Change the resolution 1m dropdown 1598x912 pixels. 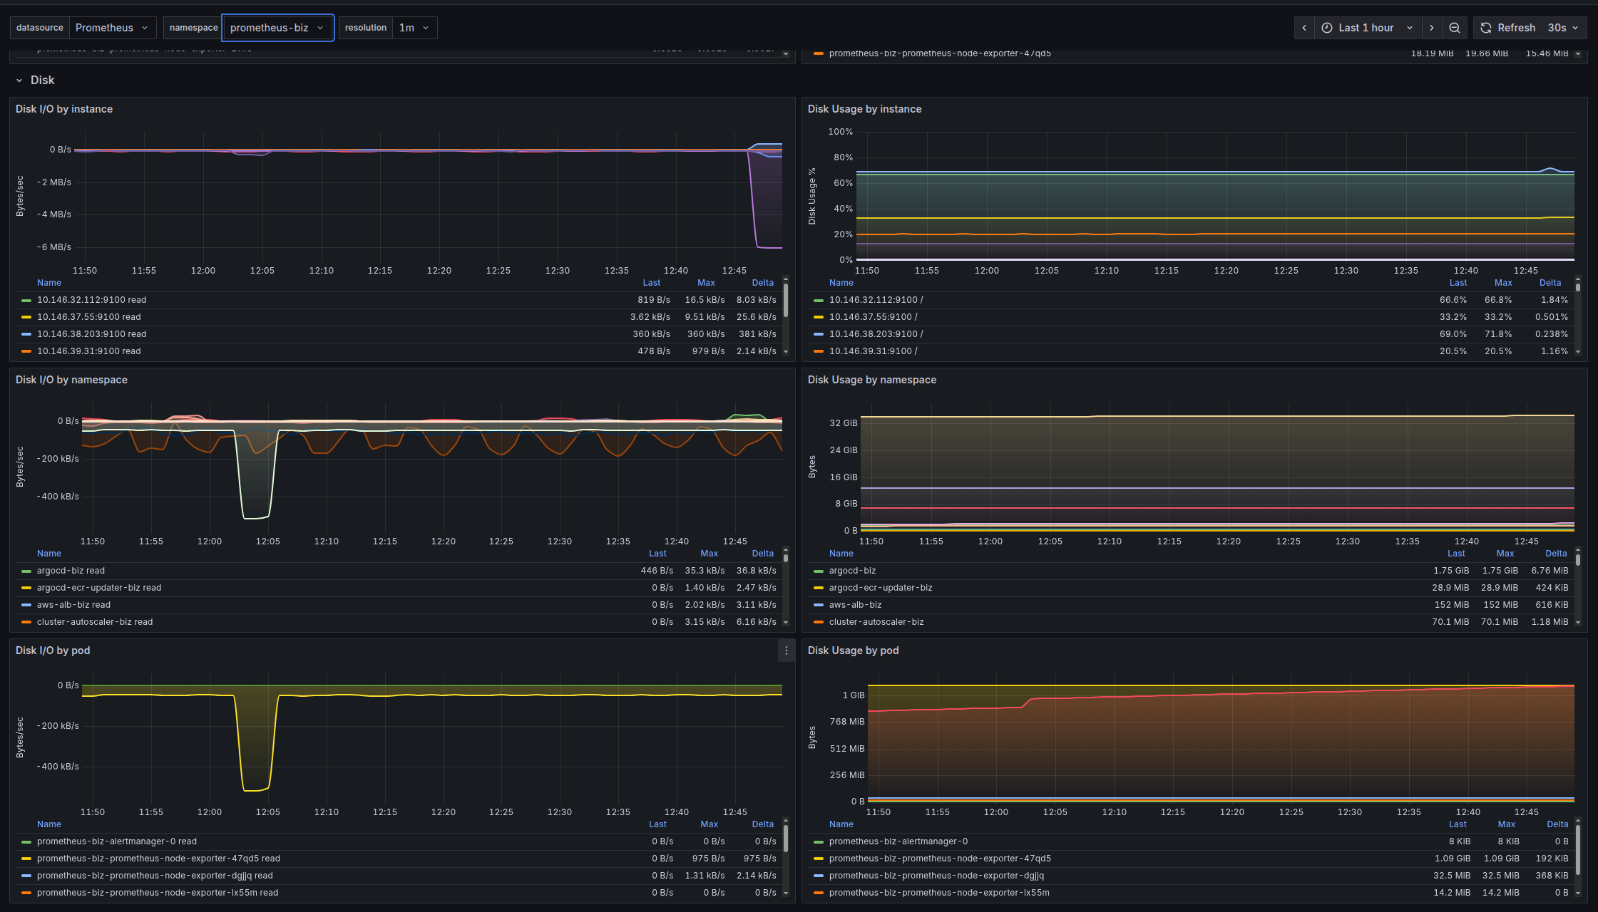tap(414, 28)
